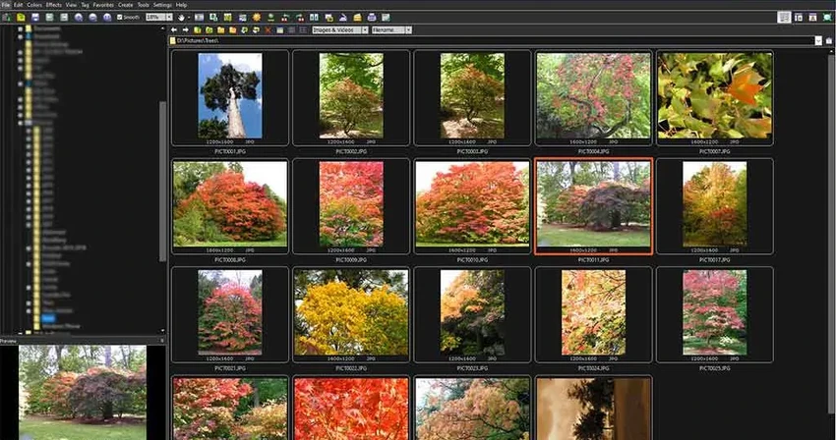Open the Favorites menu
The image size is (836, 440).
point(103,5)
